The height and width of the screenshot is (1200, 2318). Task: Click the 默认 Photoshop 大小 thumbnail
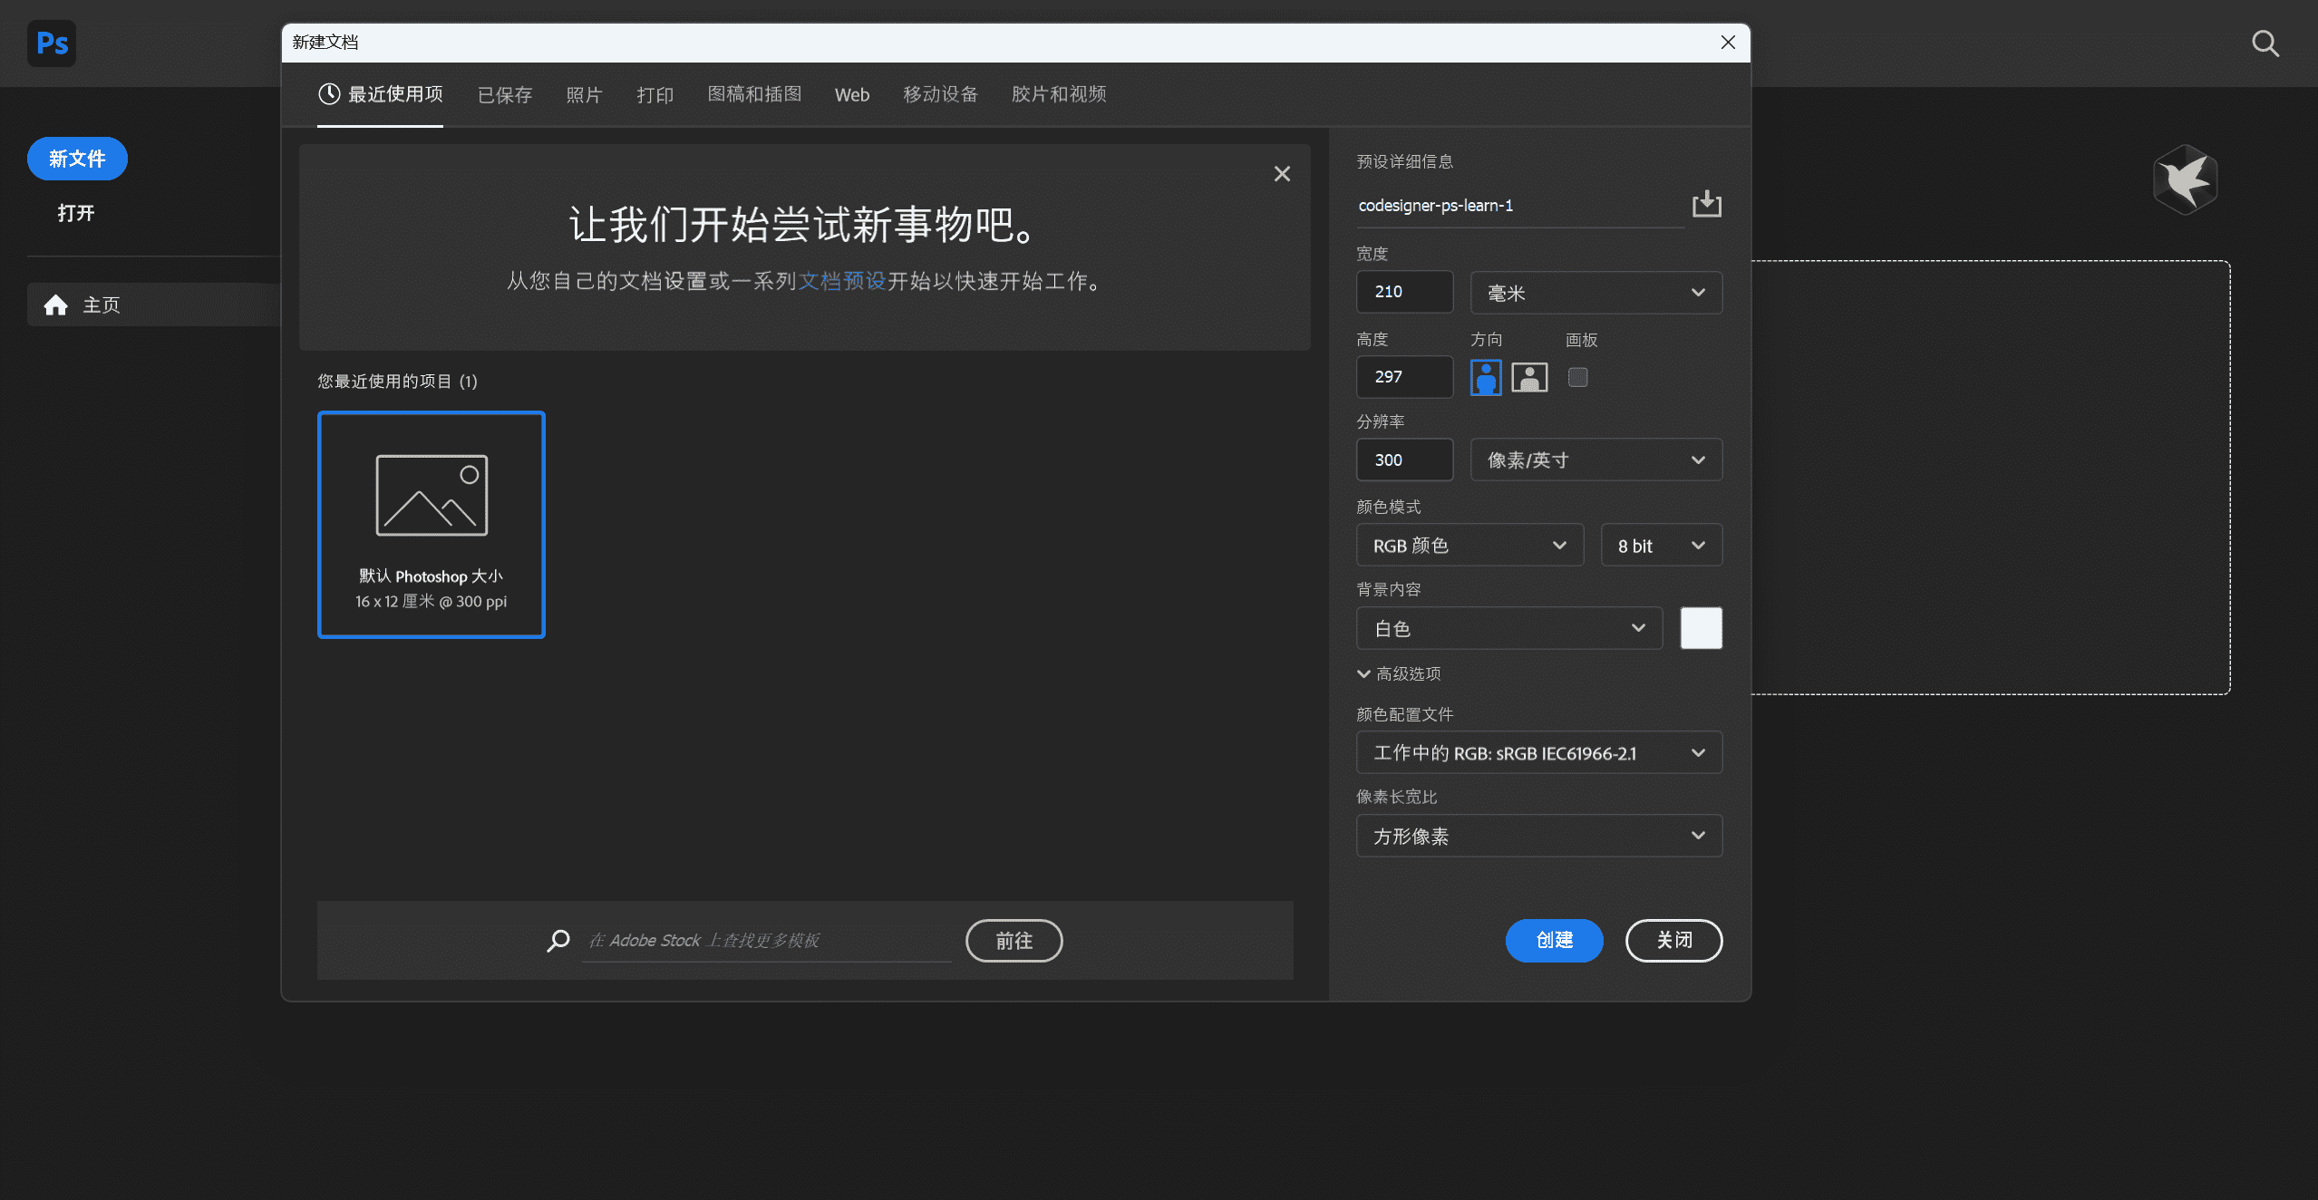point(432,520)
